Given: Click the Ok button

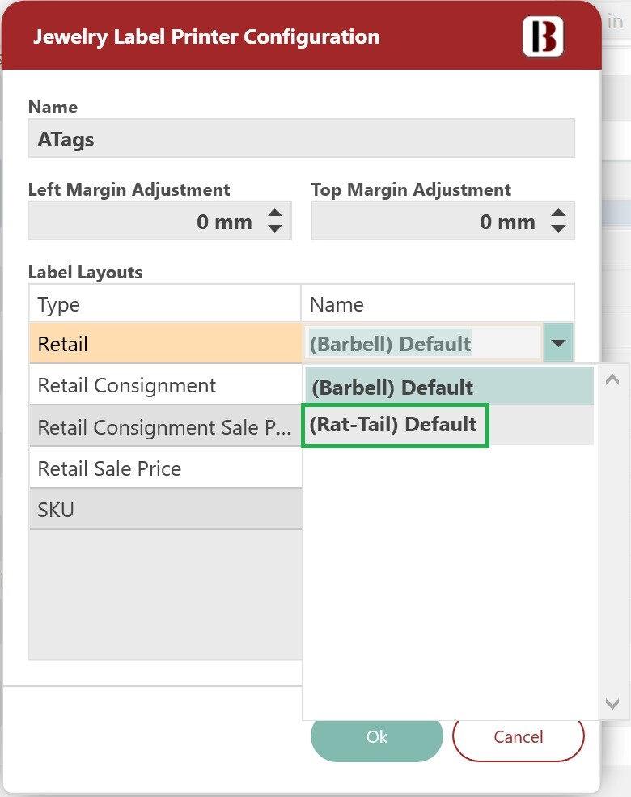Looking at the screenshot, I should pyautogui.click(x=376, y=736).
